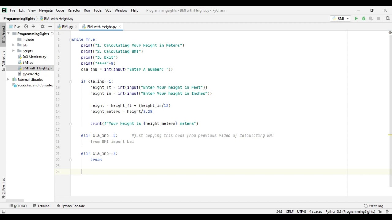Close the BMI.py editor tab
Image resolution: width=392 pixels, height=220 pixels.
pyautogui.click(x=76, y=27)
